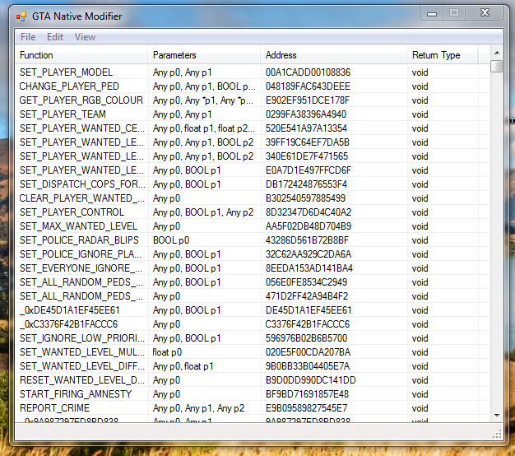Screen dimensions: 515x456
Task: Click address E0A7D1E497FFCD6F
Action: click(x=308, y=170)
